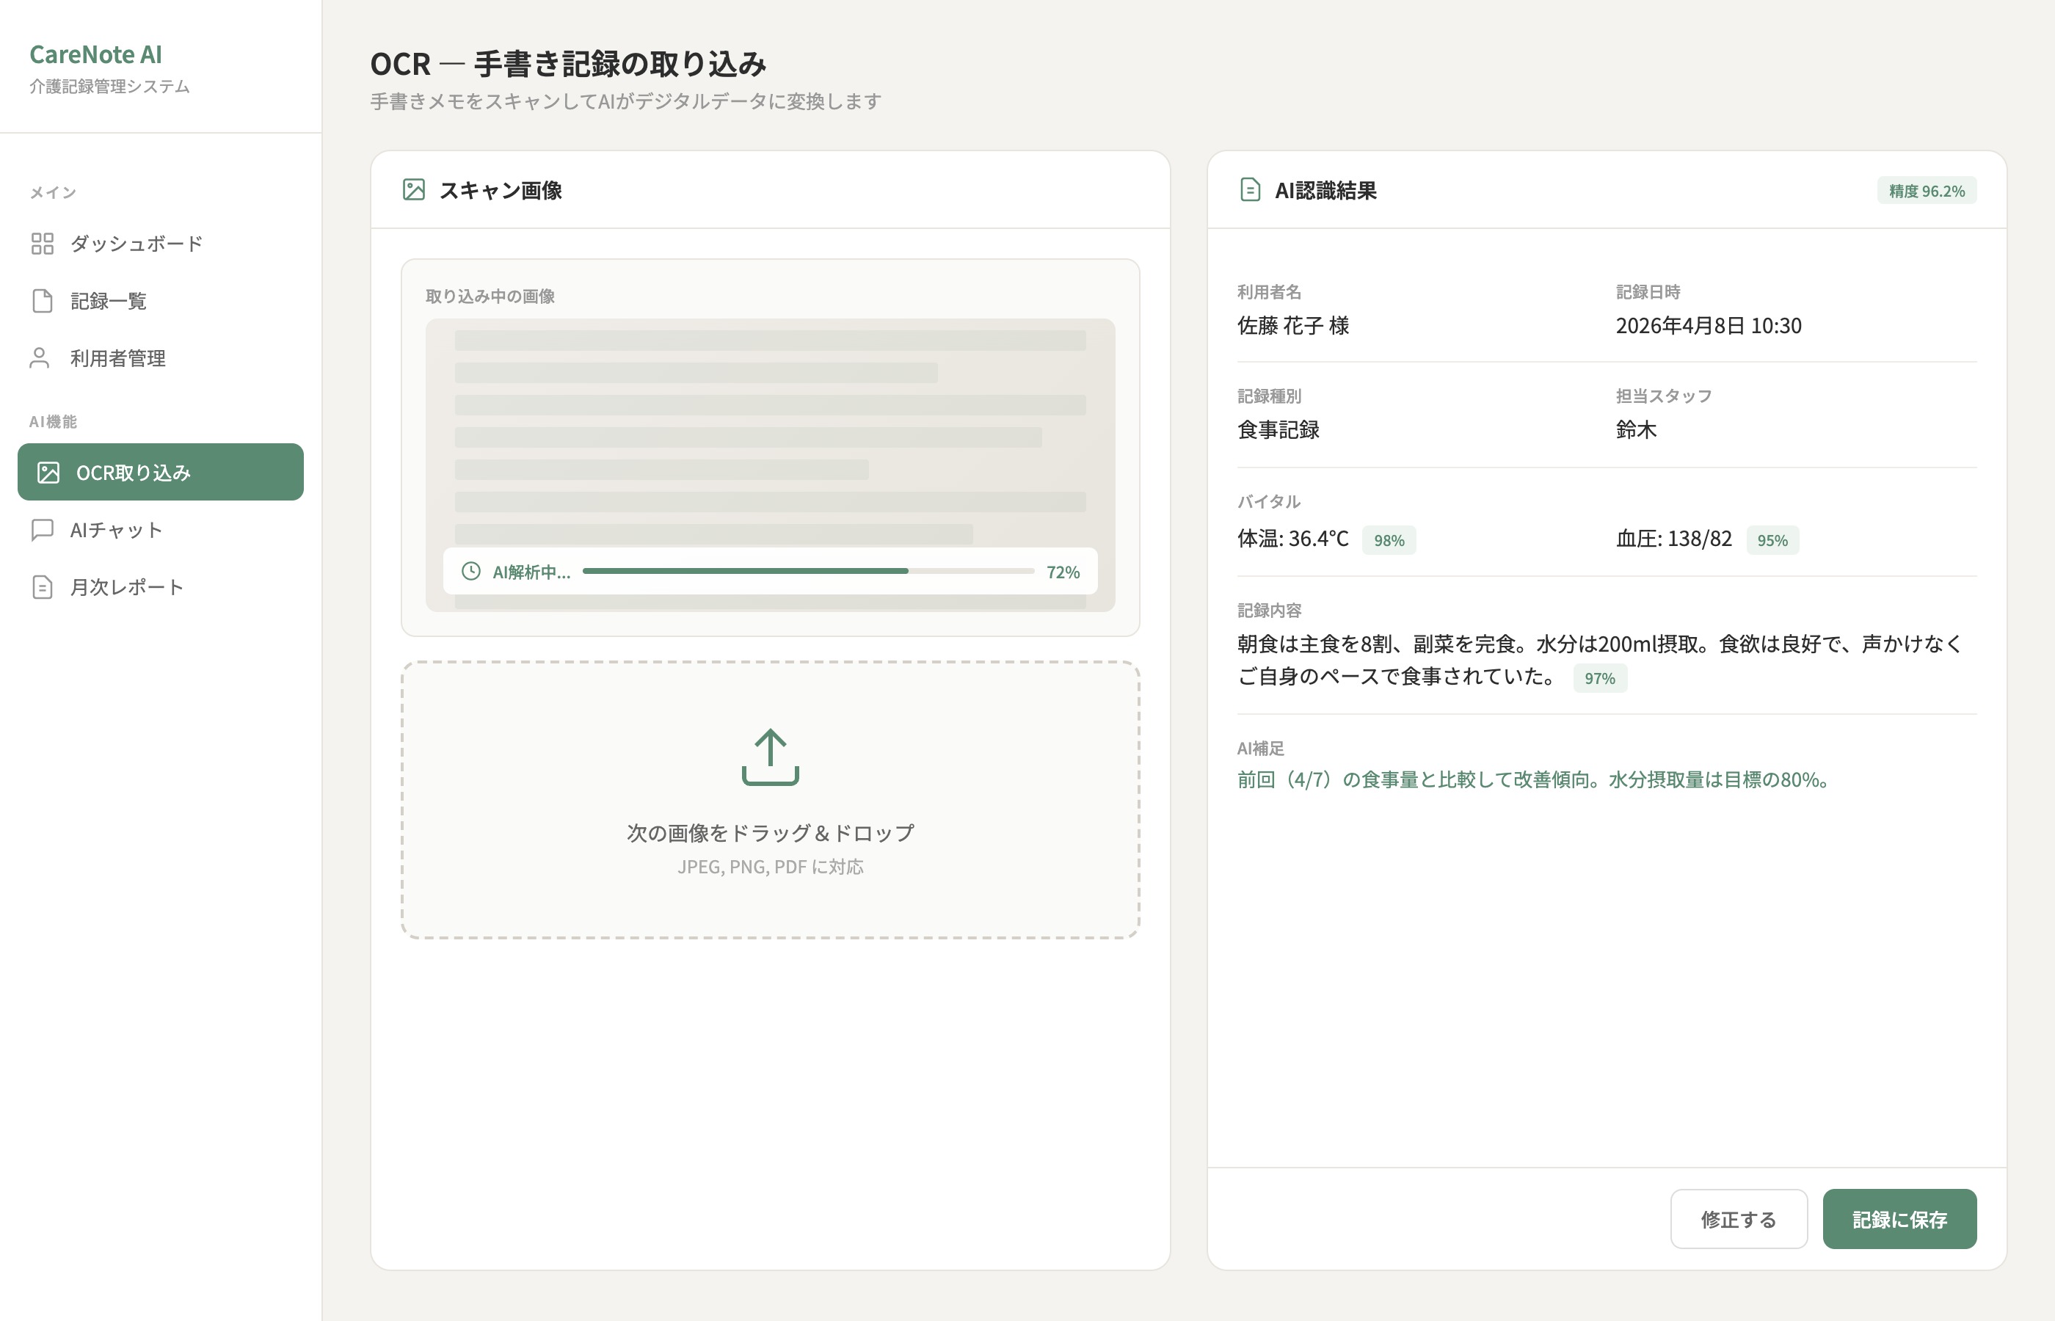Click the JPEG, PNG, PDF に対応 hint
Screen dimensions: 2055x1321
(770, 867)
